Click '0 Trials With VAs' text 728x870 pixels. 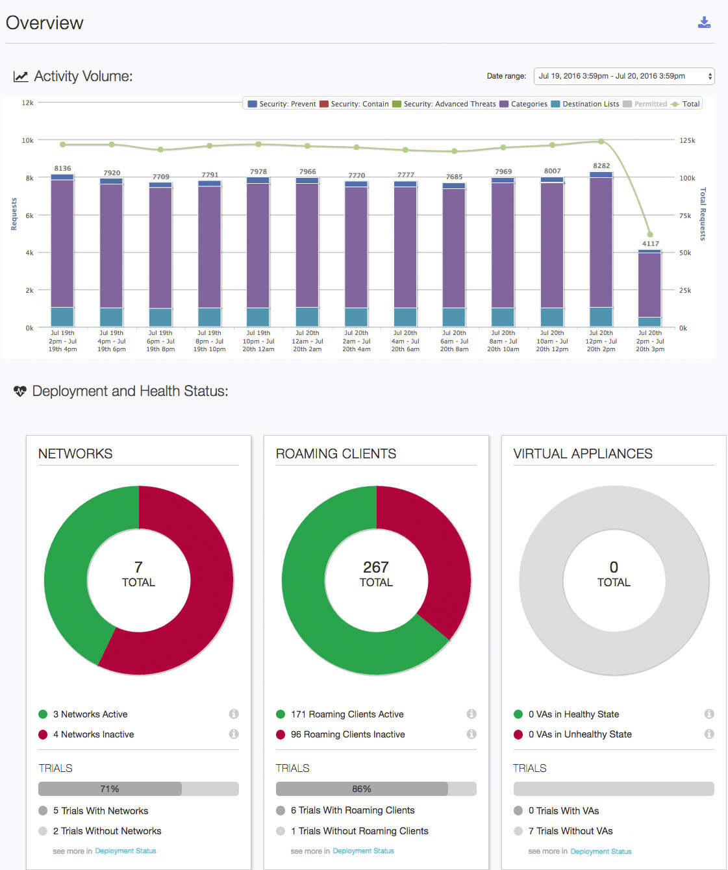[564, 811]
